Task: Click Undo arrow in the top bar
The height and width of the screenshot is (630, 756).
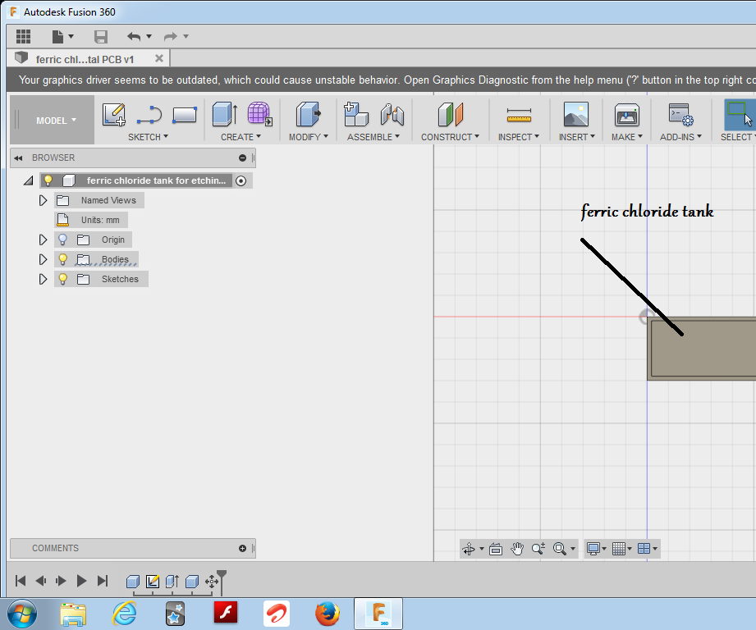Action: click(x=134, y=36)
